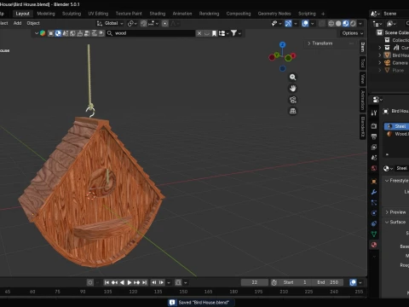Click the filter funnel icon
409x307 pixels.
click(233, 33)
